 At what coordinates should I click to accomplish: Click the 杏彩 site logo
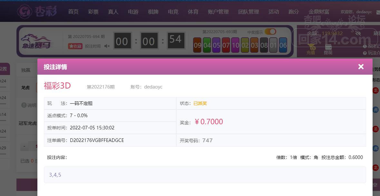pyautogui.click(x=37, y=11)
